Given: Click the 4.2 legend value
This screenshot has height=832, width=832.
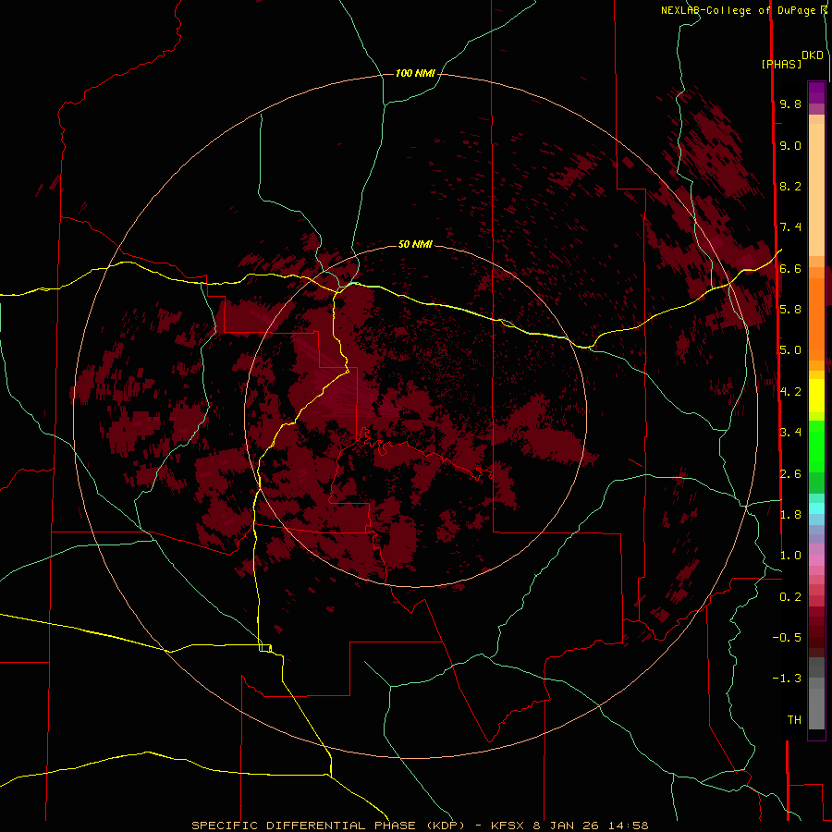Looking at the screenshot, I should pos(790,392).
